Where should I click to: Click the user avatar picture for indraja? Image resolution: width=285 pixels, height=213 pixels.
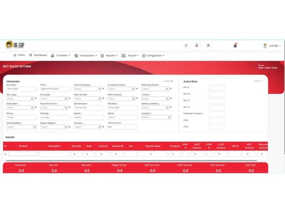click(265, 45)
